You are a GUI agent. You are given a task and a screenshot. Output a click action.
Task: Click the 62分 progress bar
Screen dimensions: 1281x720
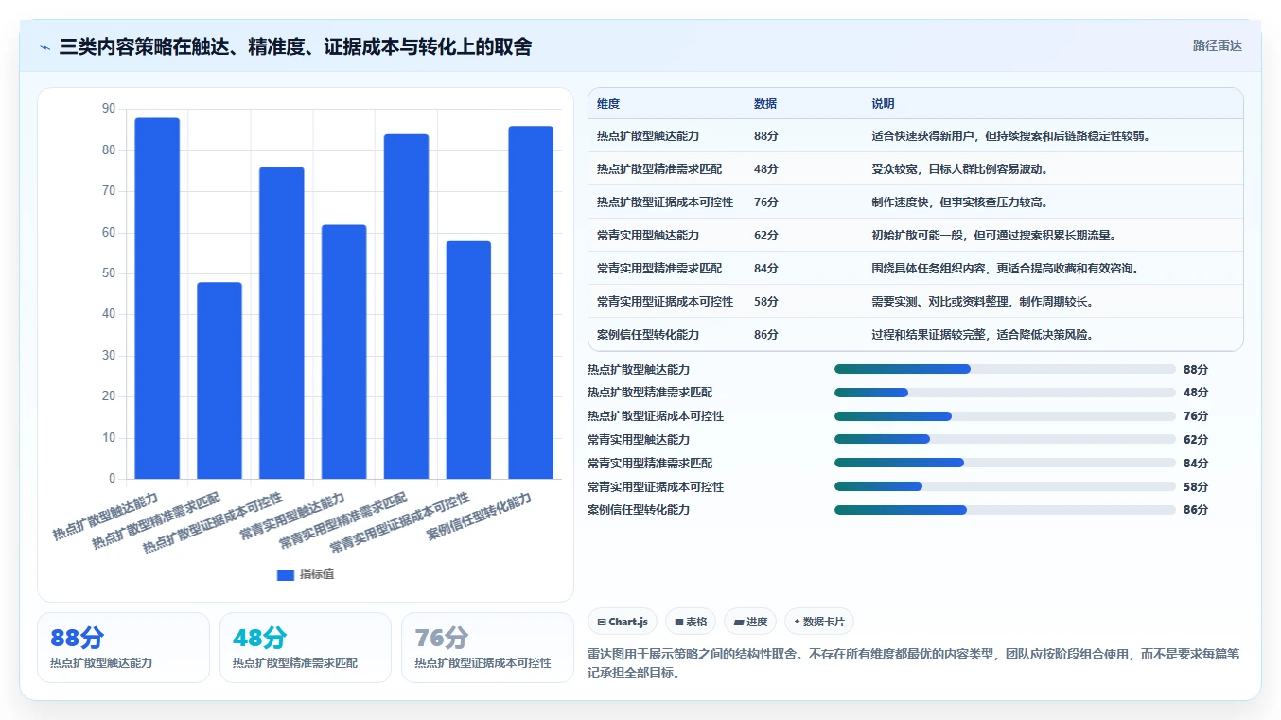pyautogui.click(x=1005, y=439)
